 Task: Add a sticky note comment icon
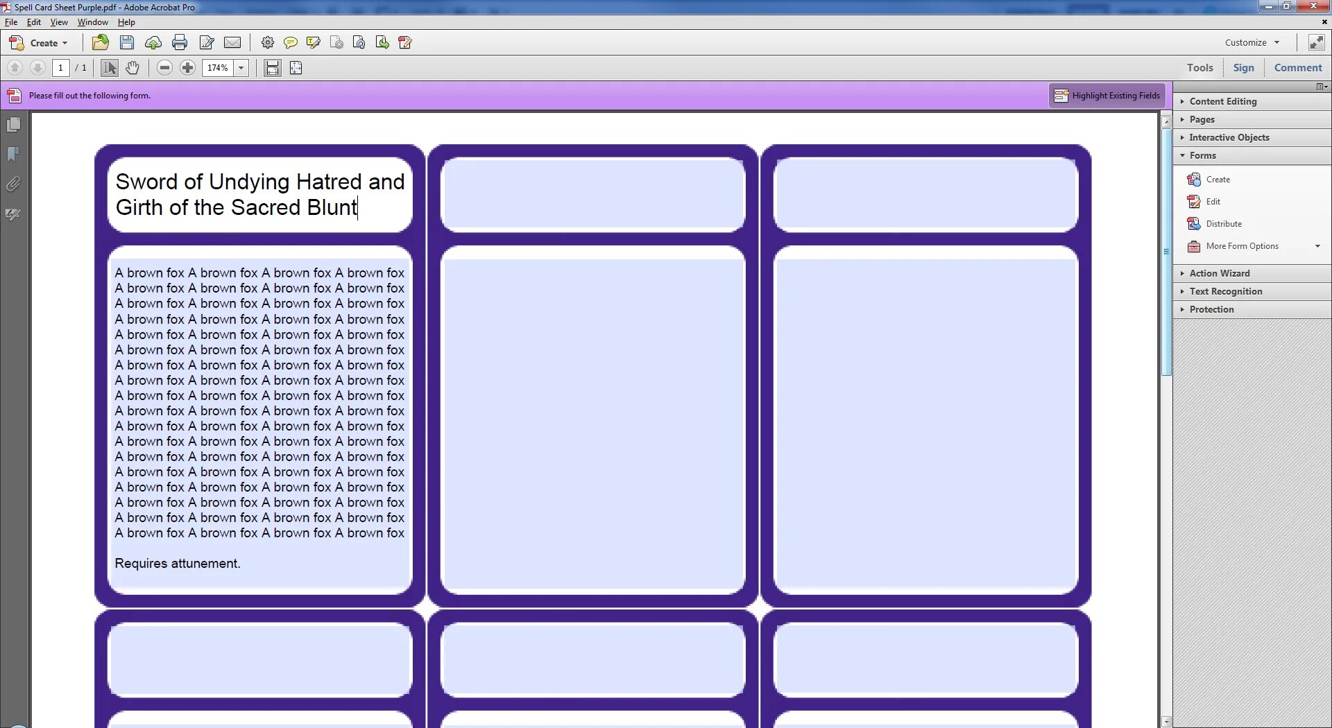click(x=291, y=43)
